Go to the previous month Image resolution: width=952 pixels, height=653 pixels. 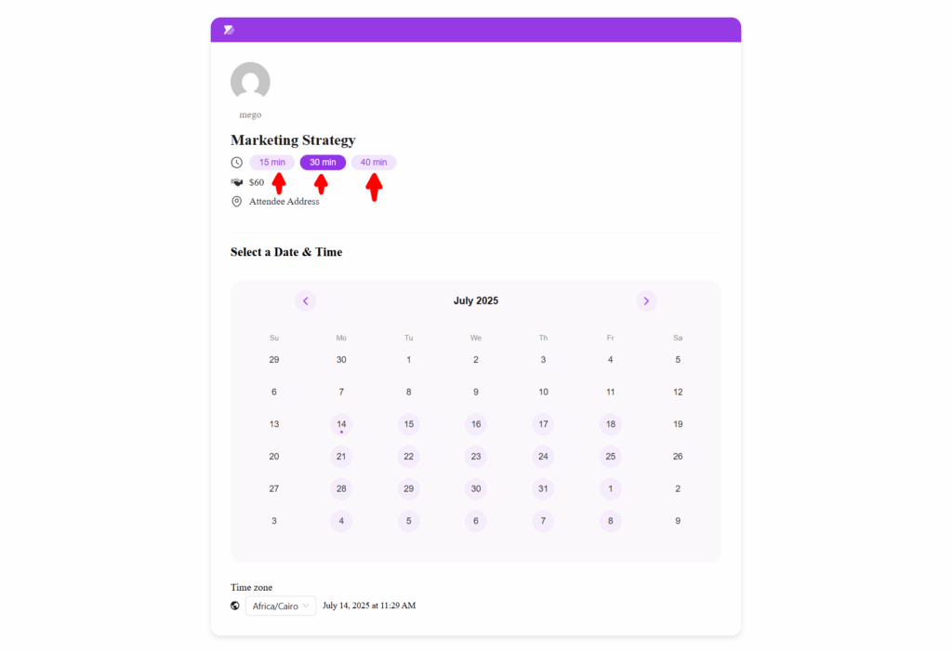coord(306,301)
